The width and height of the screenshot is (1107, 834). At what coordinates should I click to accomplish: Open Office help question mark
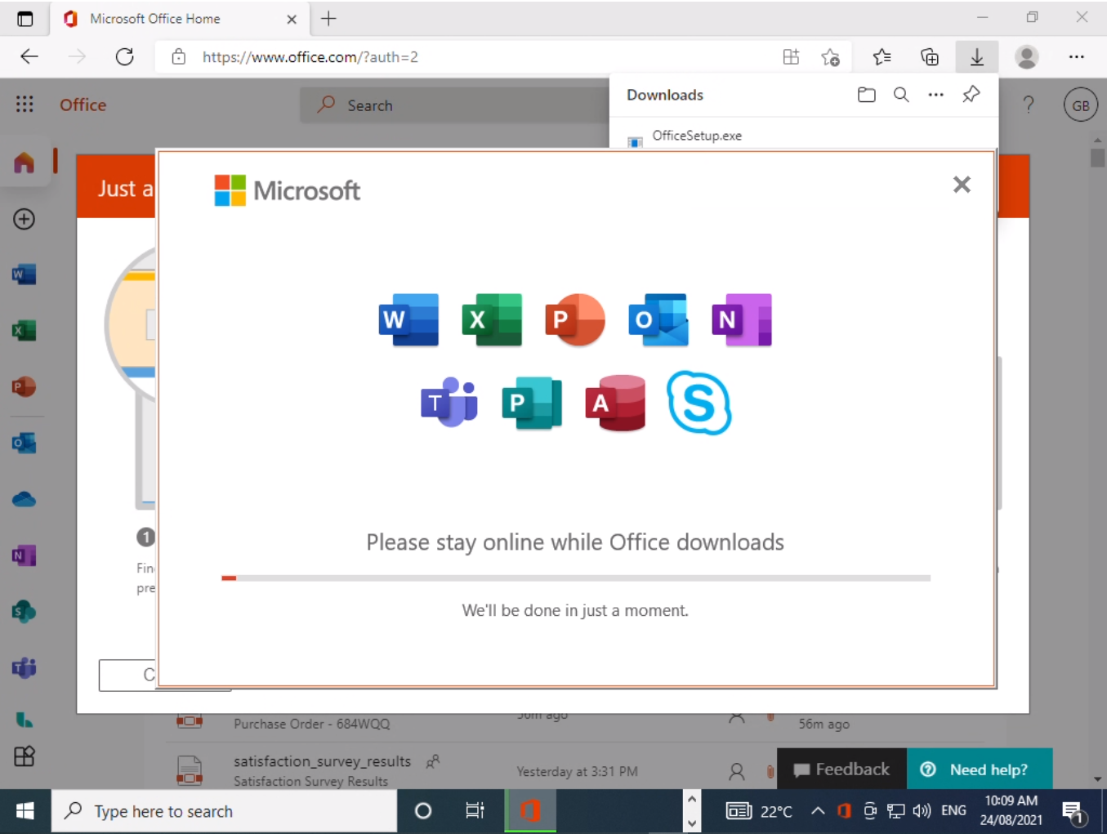1029,105
